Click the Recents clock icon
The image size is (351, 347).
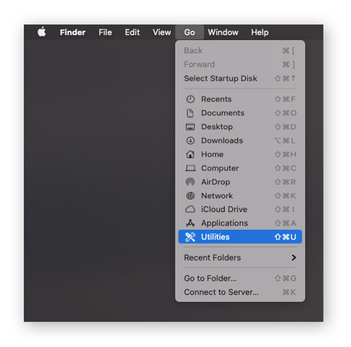coord(190,99)
